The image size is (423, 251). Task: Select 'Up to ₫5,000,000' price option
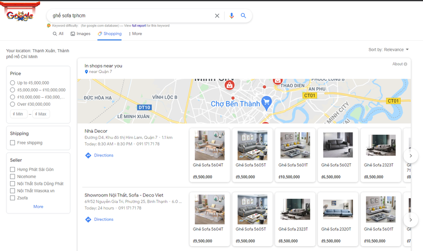click(x=12, y=83)
